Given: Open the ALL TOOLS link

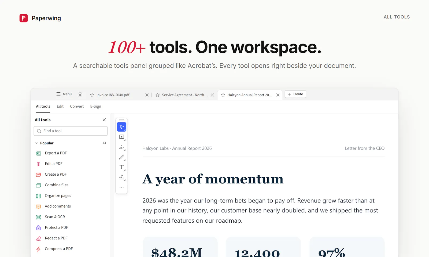Looking at the screenshot, I should (397, 17).
